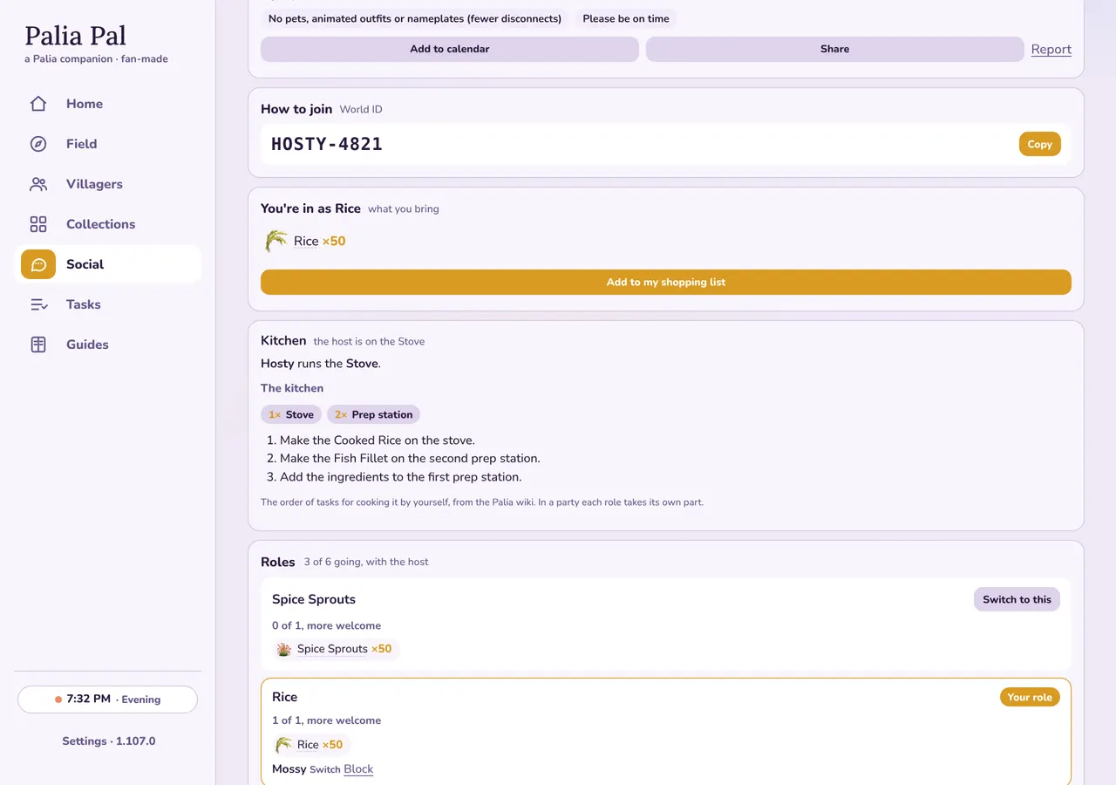Add the event to calendar
The image size is (1116, 785).
pyautogui.click(x=450, y=49)
